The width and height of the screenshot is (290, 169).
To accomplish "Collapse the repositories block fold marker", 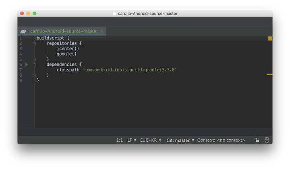I will point(34,43).
